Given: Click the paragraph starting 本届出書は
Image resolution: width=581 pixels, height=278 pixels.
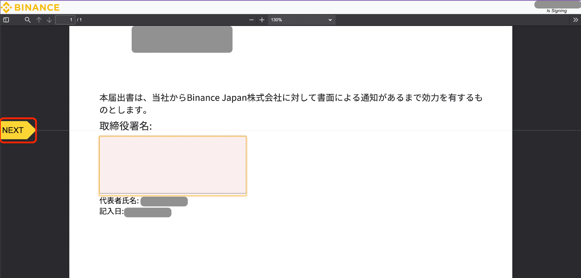Looking at the screenshot, I should click(291, 104).
